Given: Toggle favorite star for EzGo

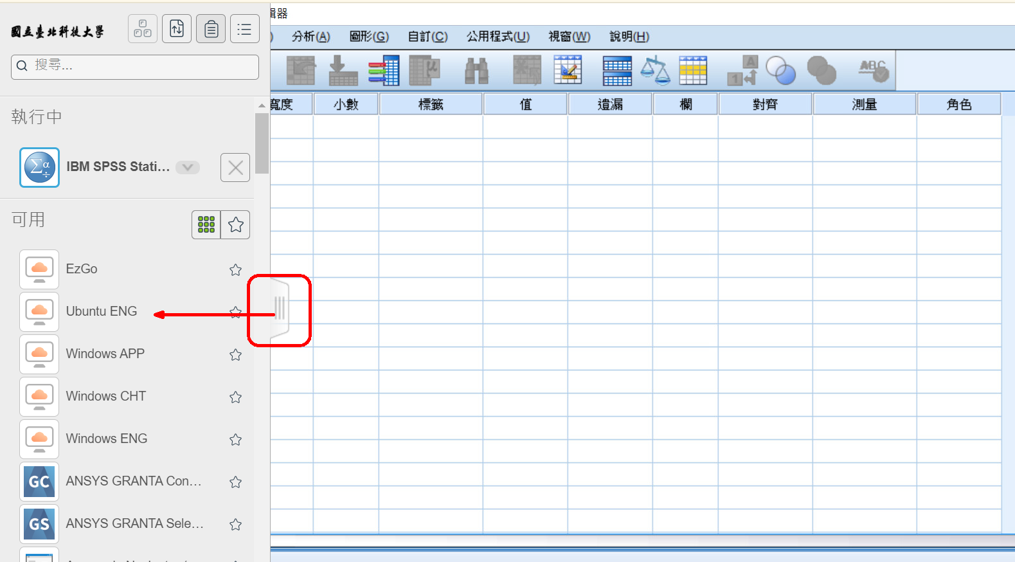Looking at the screenshot, I should coord(236,270).
